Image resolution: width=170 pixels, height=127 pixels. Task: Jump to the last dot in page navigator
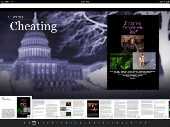[145, 123]
